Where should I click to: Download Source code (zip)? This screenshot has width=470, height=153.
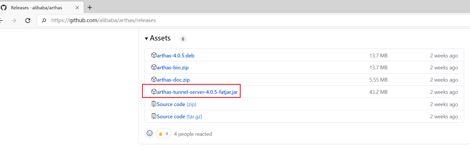tap(176, 104)
